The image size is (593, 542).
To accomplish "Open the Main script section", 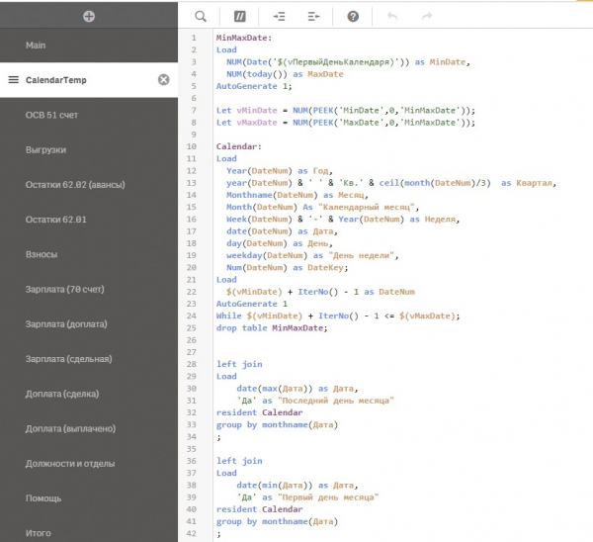I will (37, 45).
